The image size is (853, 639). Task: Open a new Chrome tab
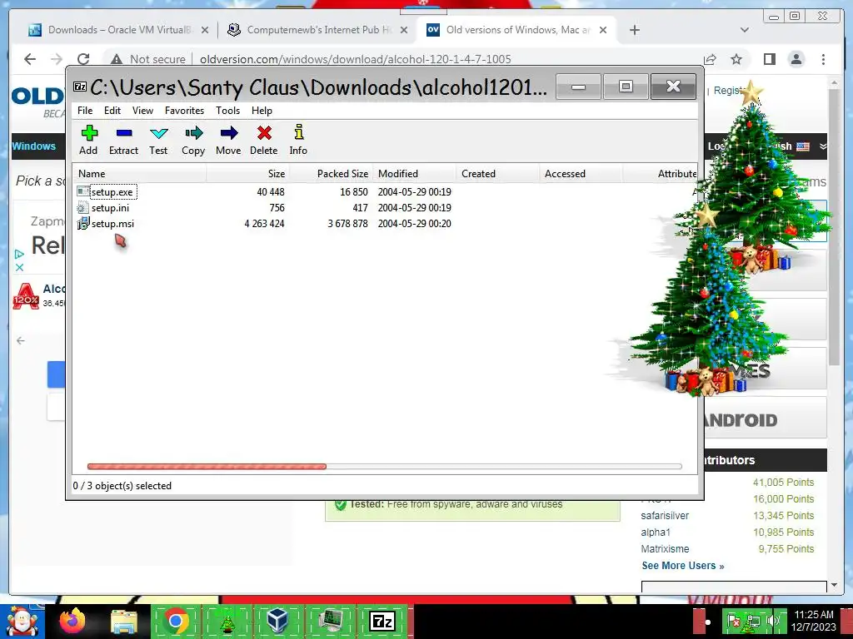coord(634,30)
